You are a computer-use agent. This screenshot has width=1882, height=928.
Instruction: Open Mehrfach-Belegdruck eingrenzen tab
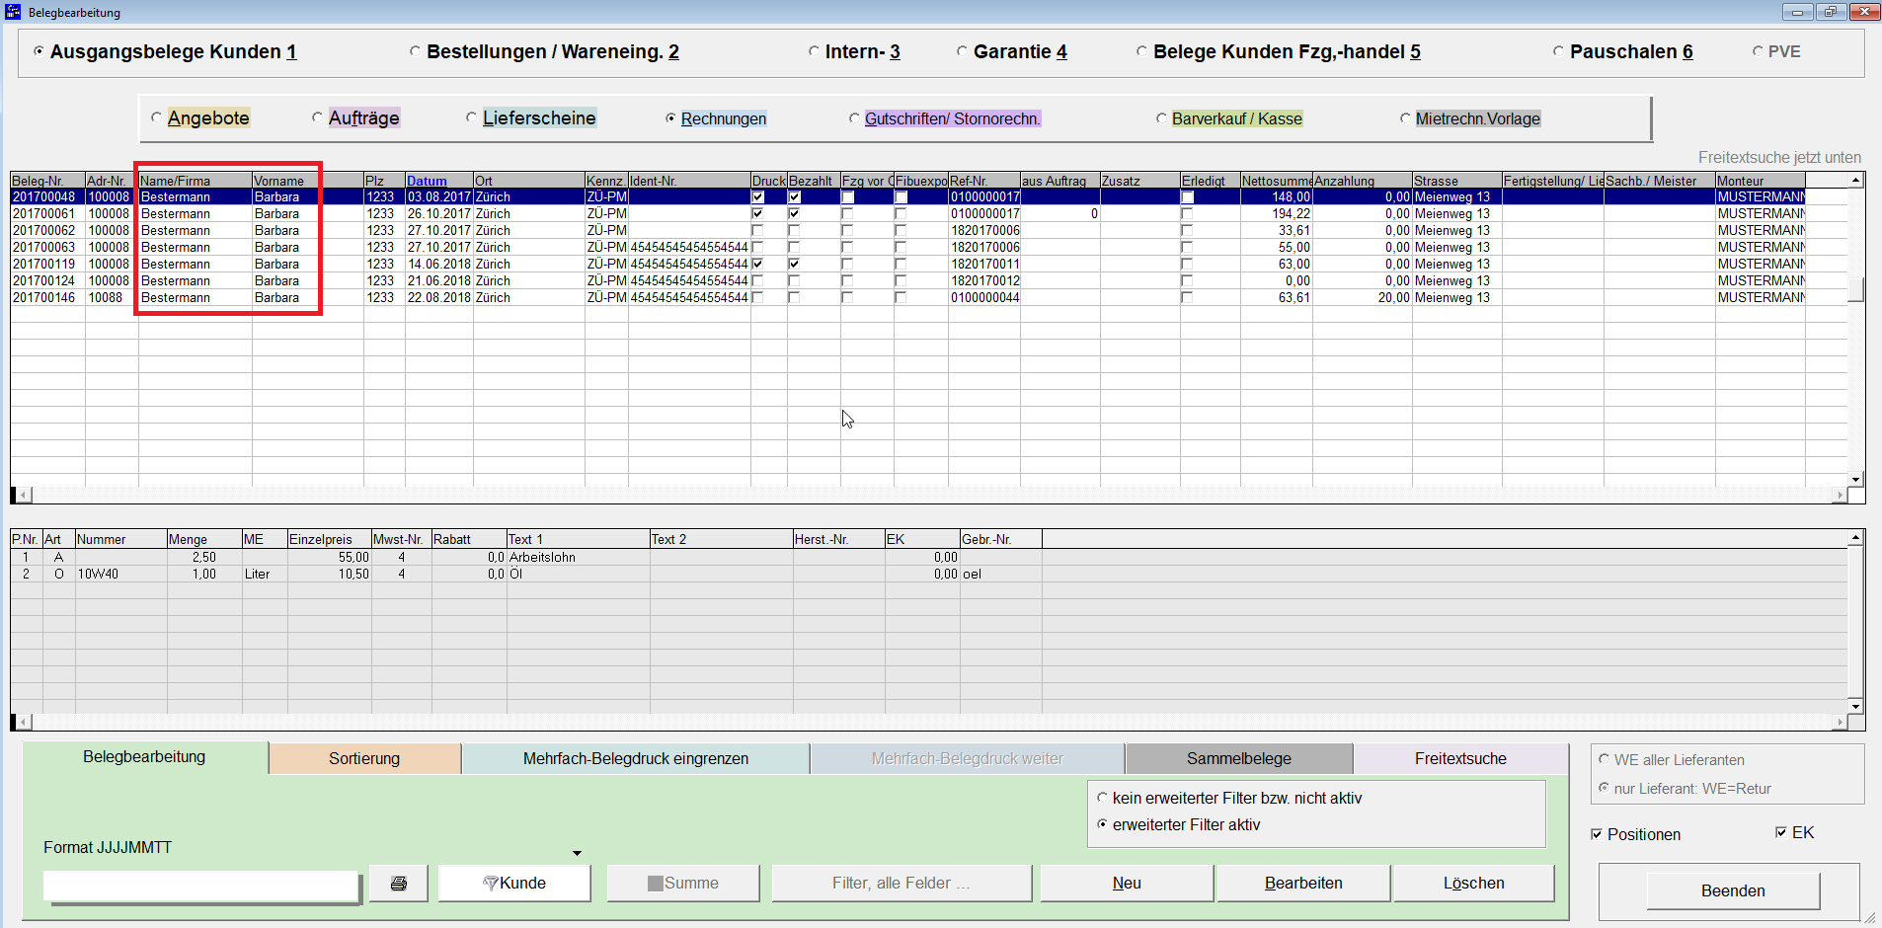point(636,758)
